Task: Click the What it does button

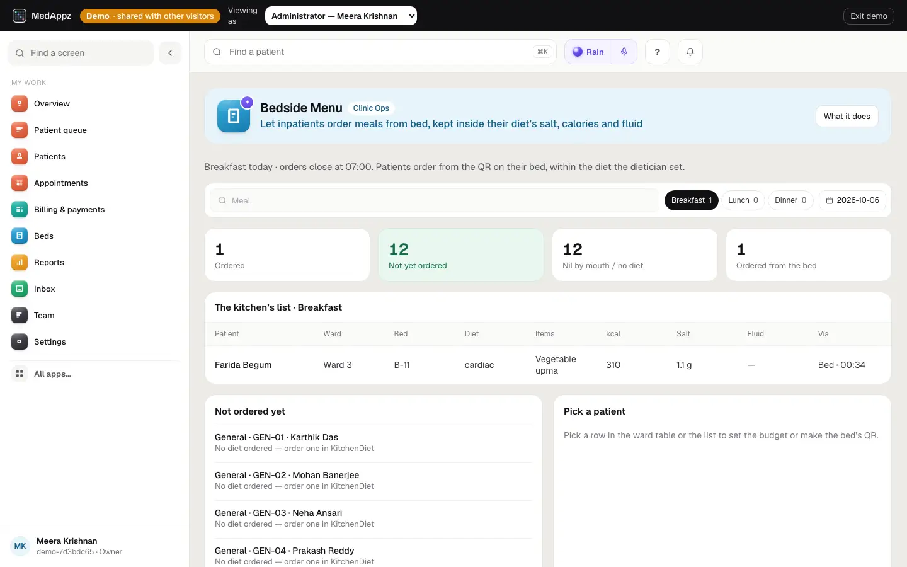Action: [x=847, y=117]
